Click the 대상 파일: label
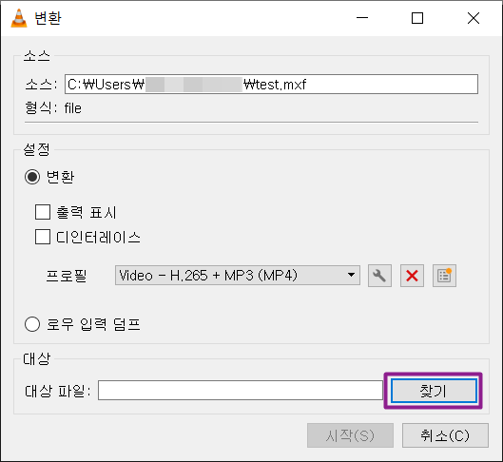The width and height of the screenshot is (503, 462). (x=58, y=391)
